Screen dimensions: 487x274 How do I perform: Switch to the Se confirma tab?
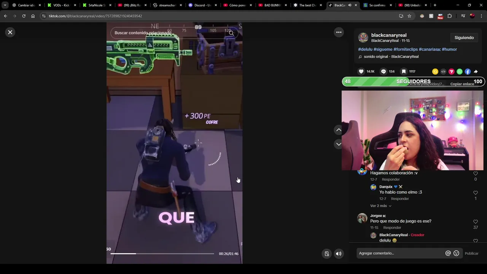click(x=377, y=5)
